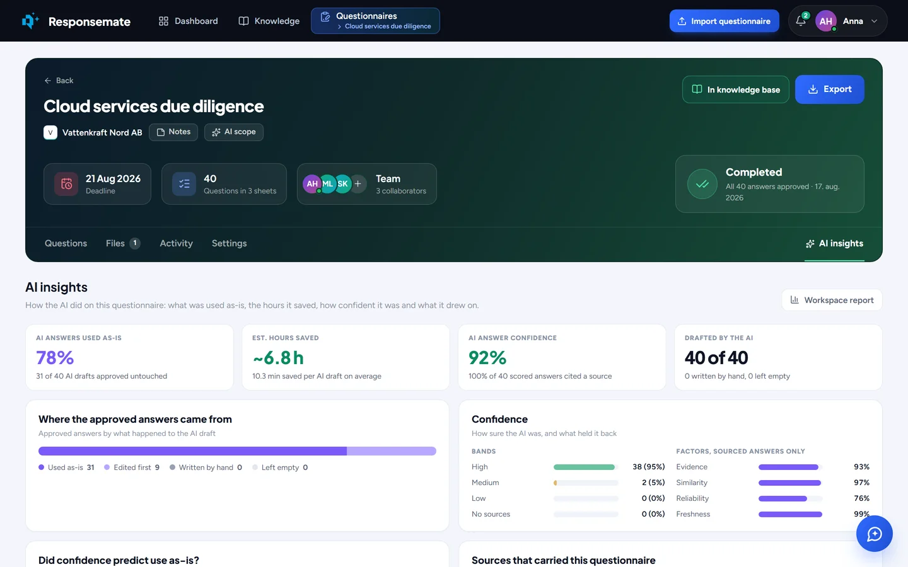Click the 92% confidence value
The width and height of the screenshot is (908, 567).
point(487,358)
